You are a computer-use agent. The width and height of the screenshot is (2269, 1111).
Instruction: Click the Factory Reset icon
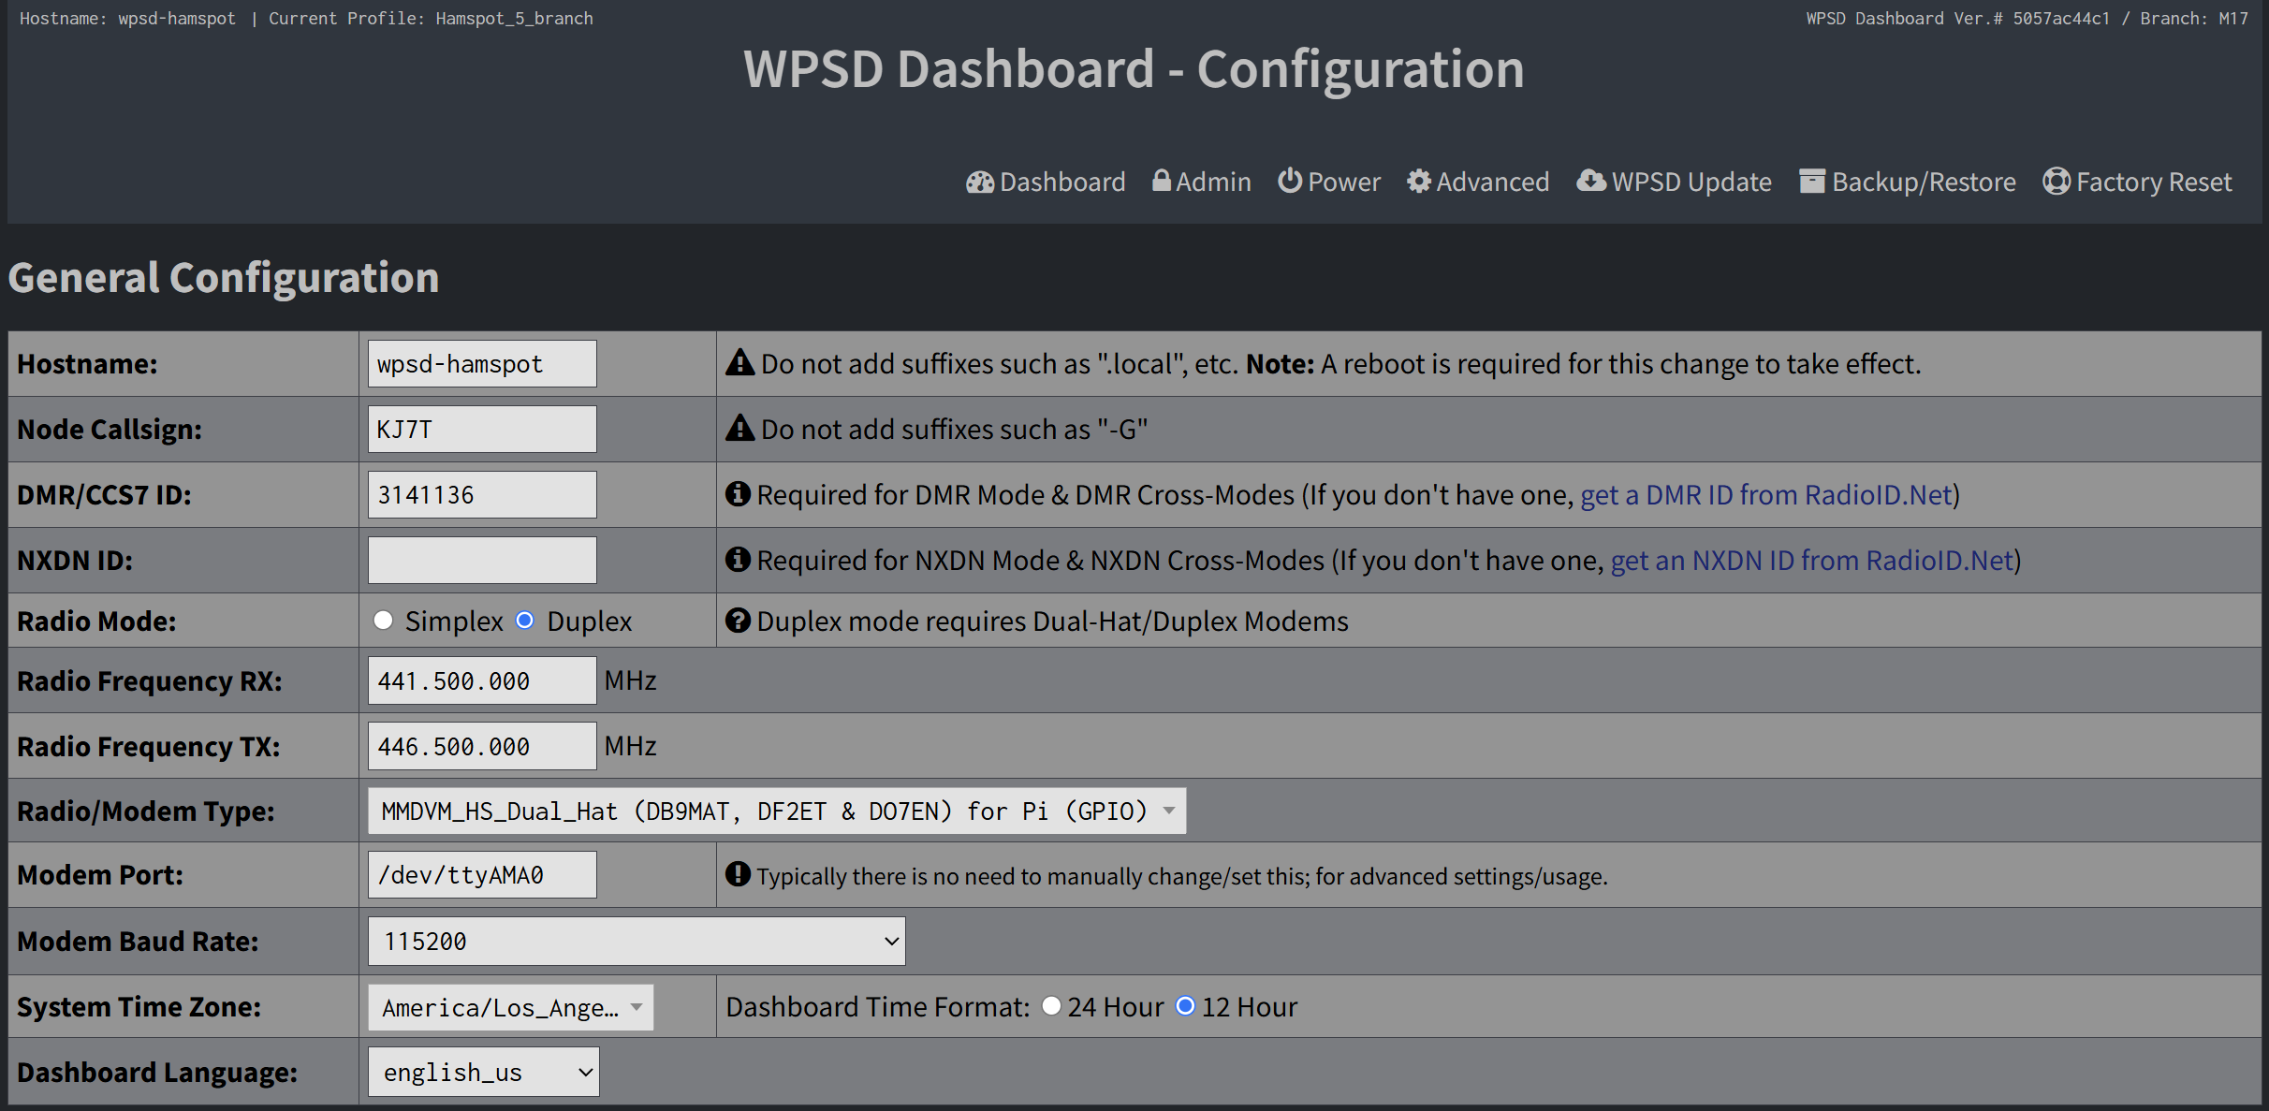point(2057,181)
